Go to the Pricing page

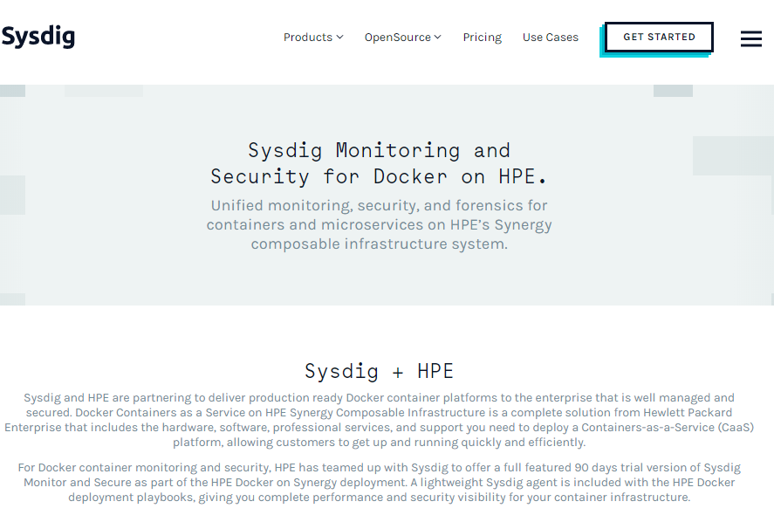[x=482, y=37]
